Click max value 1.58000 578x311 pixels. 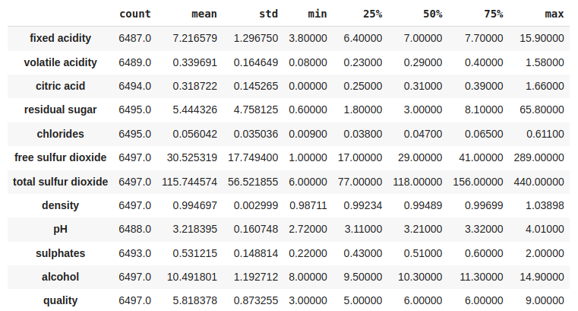(x=545, y=62)
